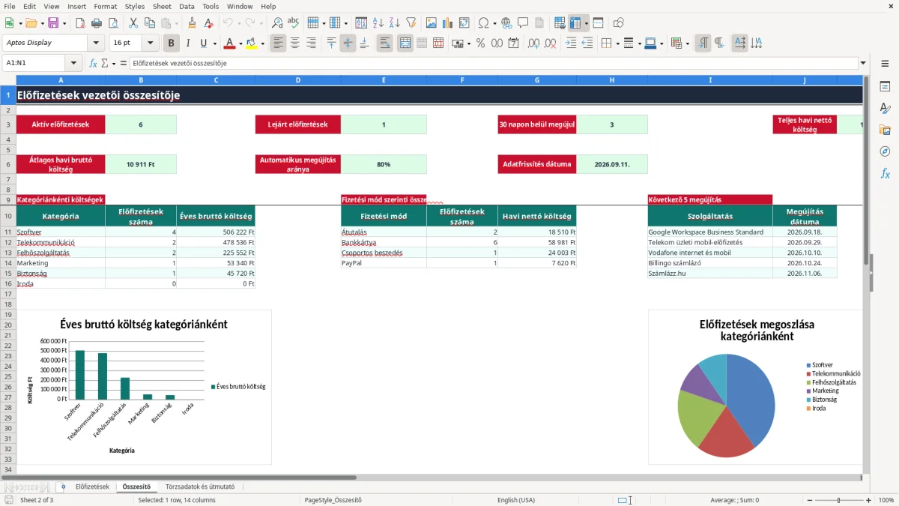Click the 100% zoom level

coord(886,500)
